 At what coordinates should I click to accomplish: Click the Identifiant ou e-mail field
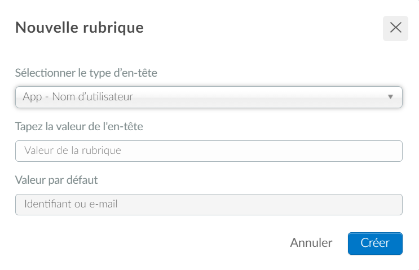click(209, 205)
